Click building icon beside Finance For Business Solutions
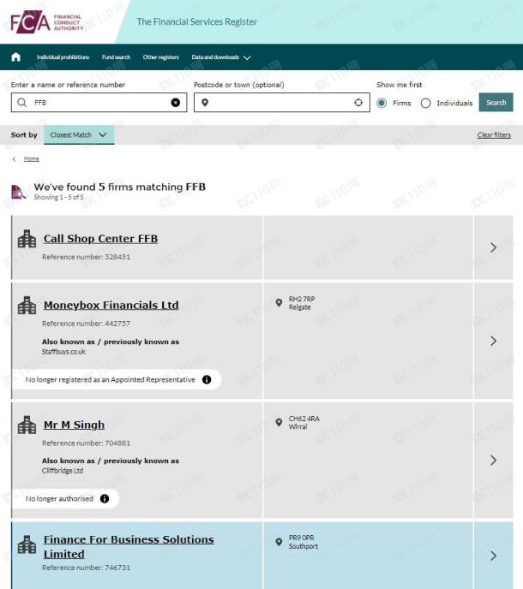Image resolution: width=523 pixels, height=589 pixels. pyautogui.click(x=27, y=544)
